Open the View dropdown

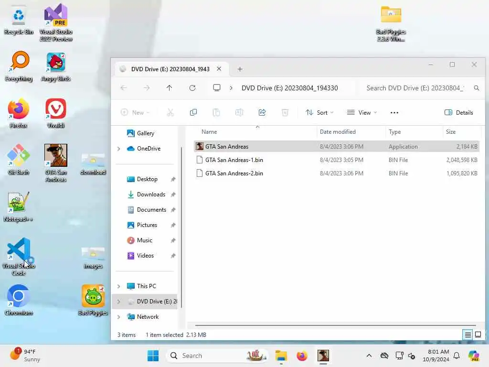[x=362, y=113]
